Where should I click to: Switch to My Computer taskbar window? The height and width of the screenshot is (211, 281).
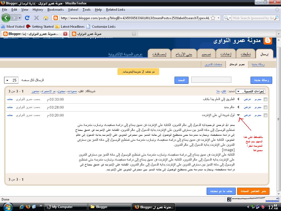click(x=66, y=207)
